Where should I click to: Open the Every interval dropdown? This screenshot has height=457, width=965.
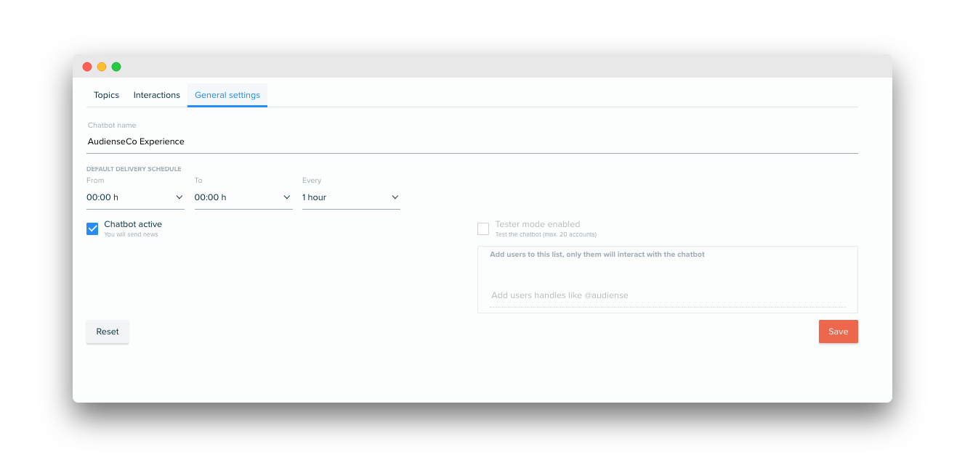point(351,197)
